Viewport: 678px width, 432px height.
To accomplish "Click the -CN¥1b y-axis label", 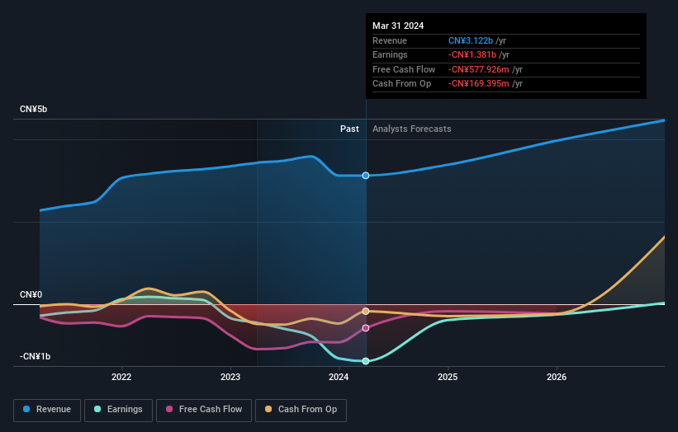I will [35, 356].
